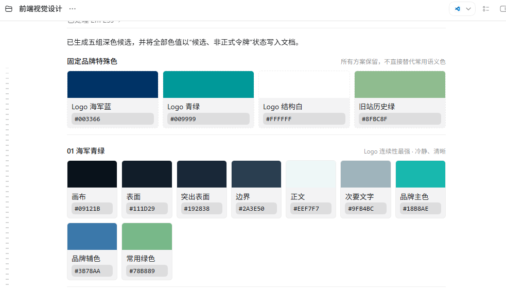Click the #3B78AA hex code field
This screenshot has height=288, width=506.
coord(92,271)
